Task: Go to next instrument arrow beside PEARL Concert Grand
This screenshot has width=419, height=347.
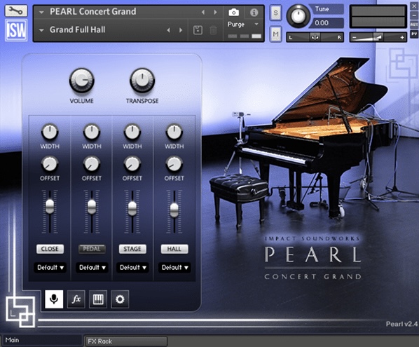Action: click(215, 12)
